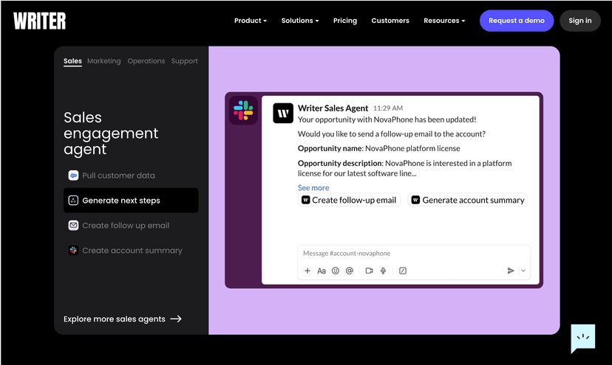This screenshot has width=612, height=365.
Task: Expand the send options chevron
Action: (x=523, y=271)
